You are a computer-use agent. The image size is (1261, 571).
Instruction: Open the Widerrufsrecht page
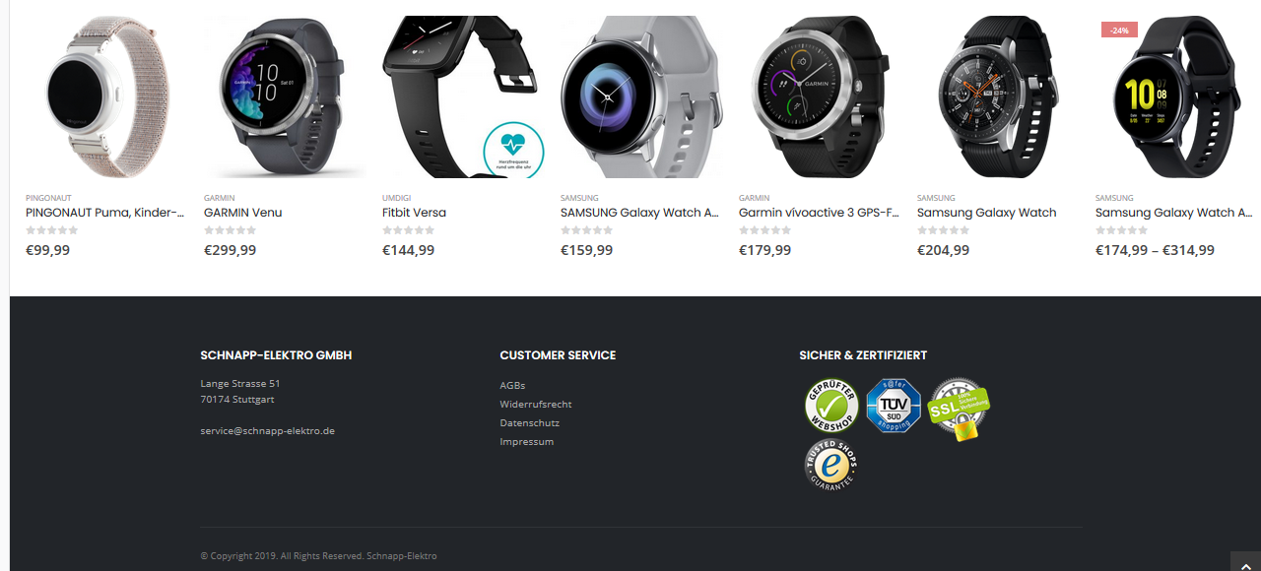pos(536,404)
